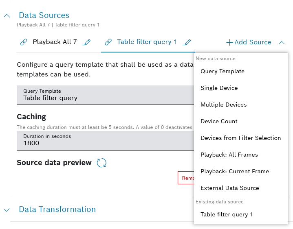Select Devices from Filter Selection
The height and width of the screenshot is (229, 293).
pos(241,138)
